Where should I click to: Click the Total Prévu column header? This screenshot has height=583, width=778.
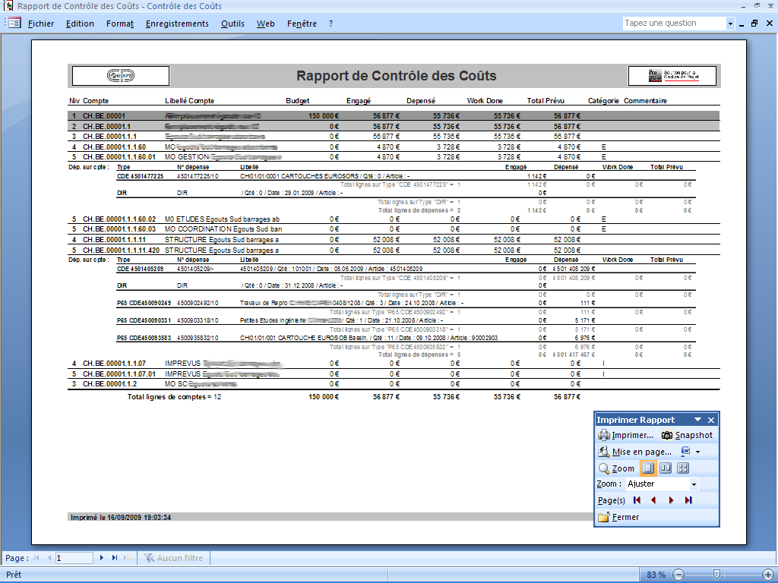click(546, 101)
